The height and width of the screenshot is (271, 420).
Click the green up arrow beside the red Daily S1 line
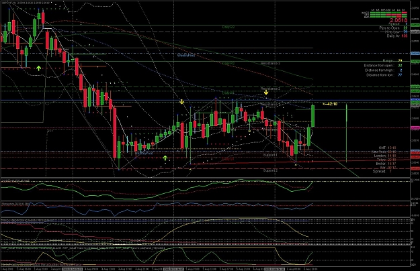[x=165, y=158]
